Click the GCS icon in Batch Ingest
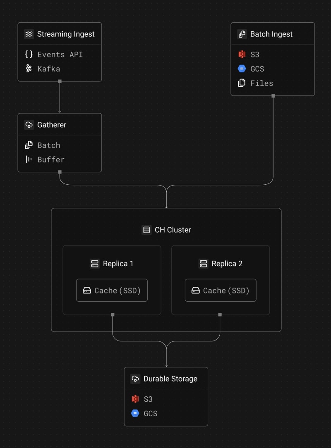Image resolution: width=331 pixels, height=448 pixels. (242, 69)
